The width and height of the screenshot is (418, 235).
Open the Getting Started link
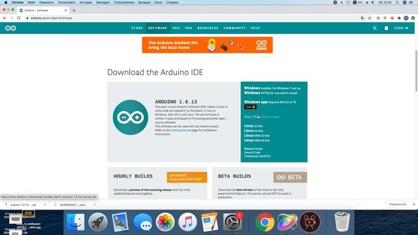(180, 131)
